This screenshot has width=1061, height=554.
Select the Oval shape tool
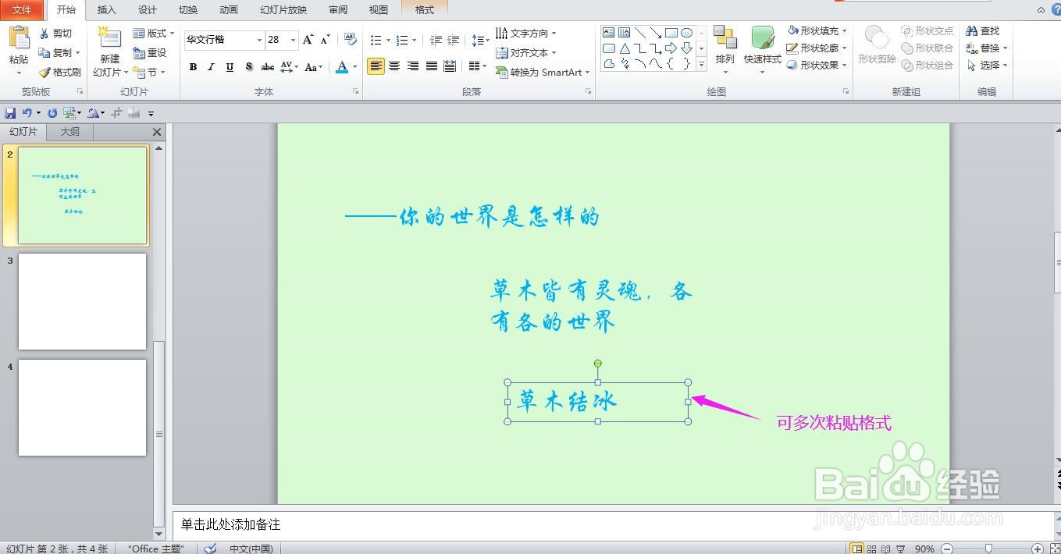[687, 32]
